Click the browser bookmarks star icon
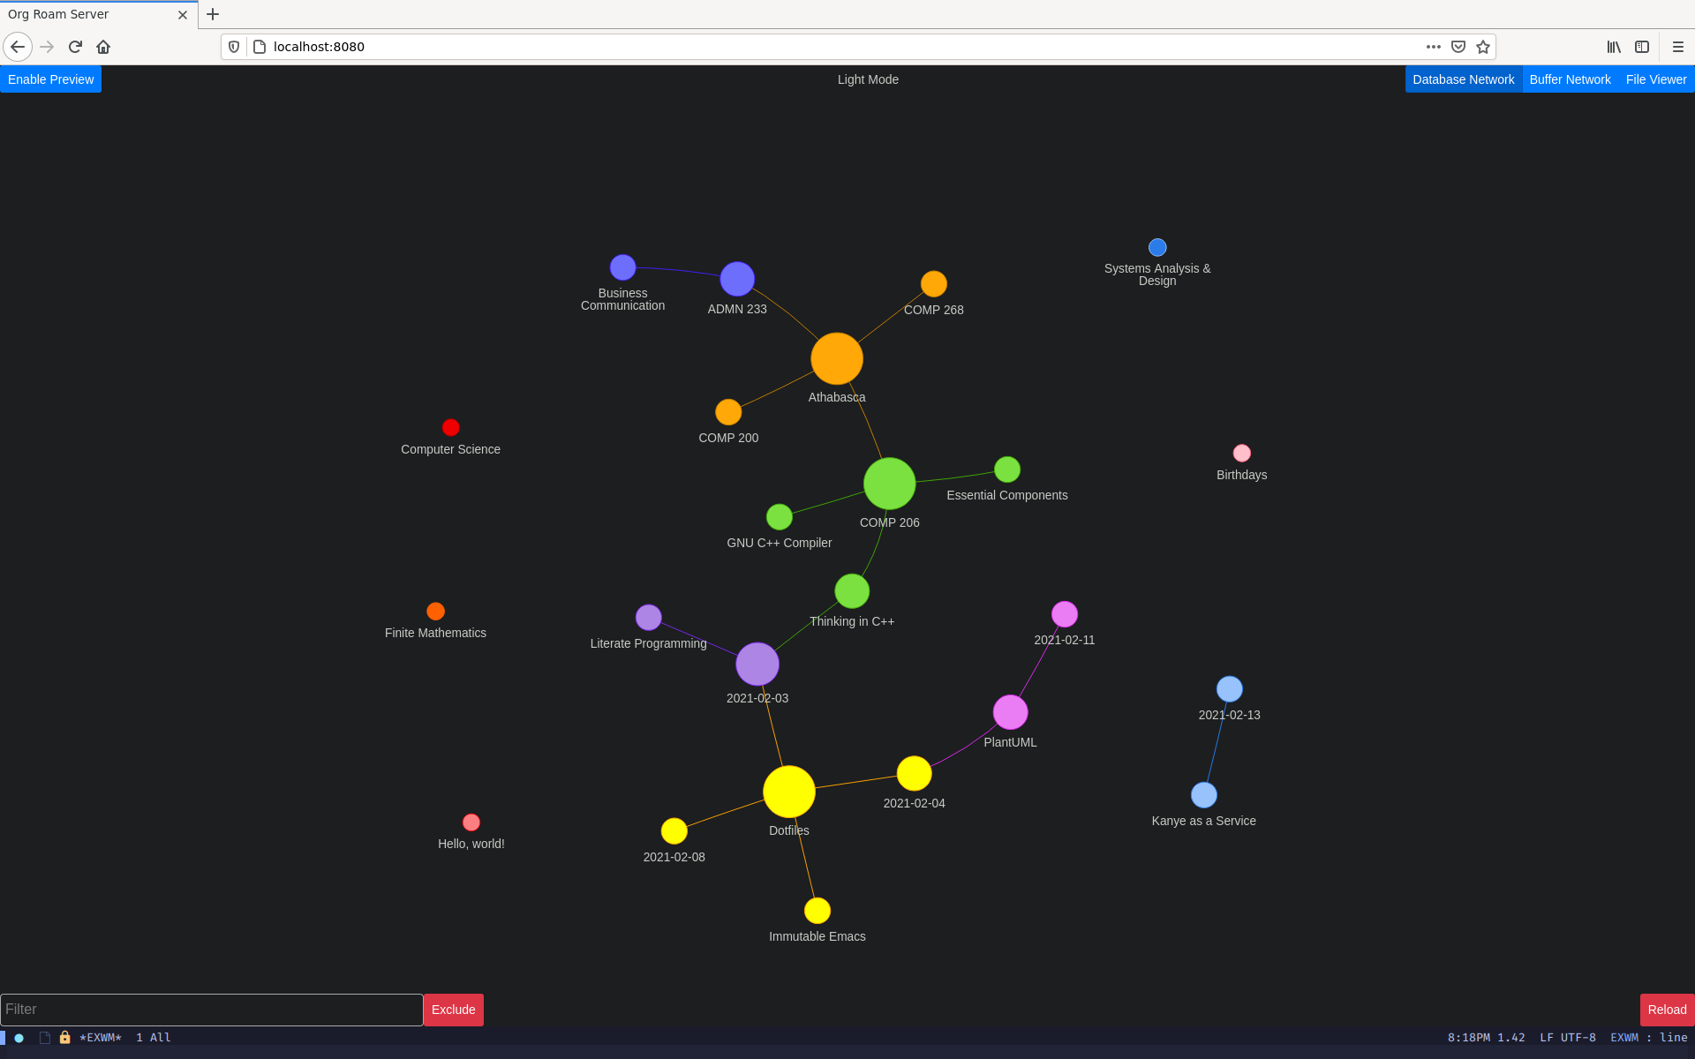The width and height of the screenshot is (1695, 1059). click(1482, 47)
